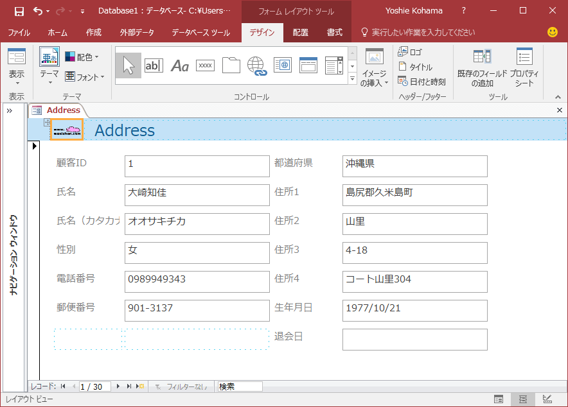The image size is (568, 407).
Task: Switch to the 配置 ribbon tab
Action: (x=301, y=33)
